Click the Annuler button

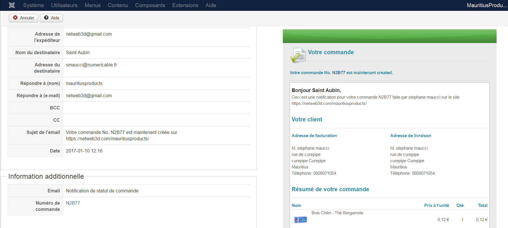tap(23, 18)
